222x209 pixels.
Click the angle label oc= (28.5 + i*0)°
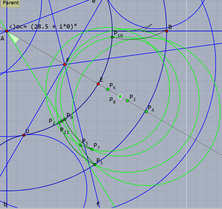click(x=43, y=27)
